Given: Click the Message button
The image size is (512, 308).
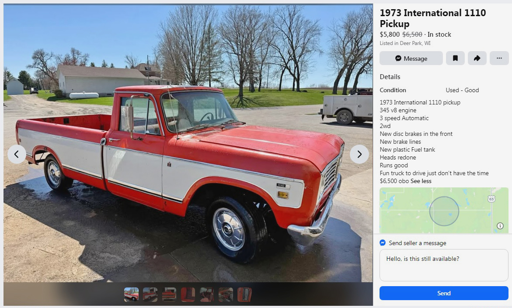Looking at the screenshot, I should tap(411, 58).
